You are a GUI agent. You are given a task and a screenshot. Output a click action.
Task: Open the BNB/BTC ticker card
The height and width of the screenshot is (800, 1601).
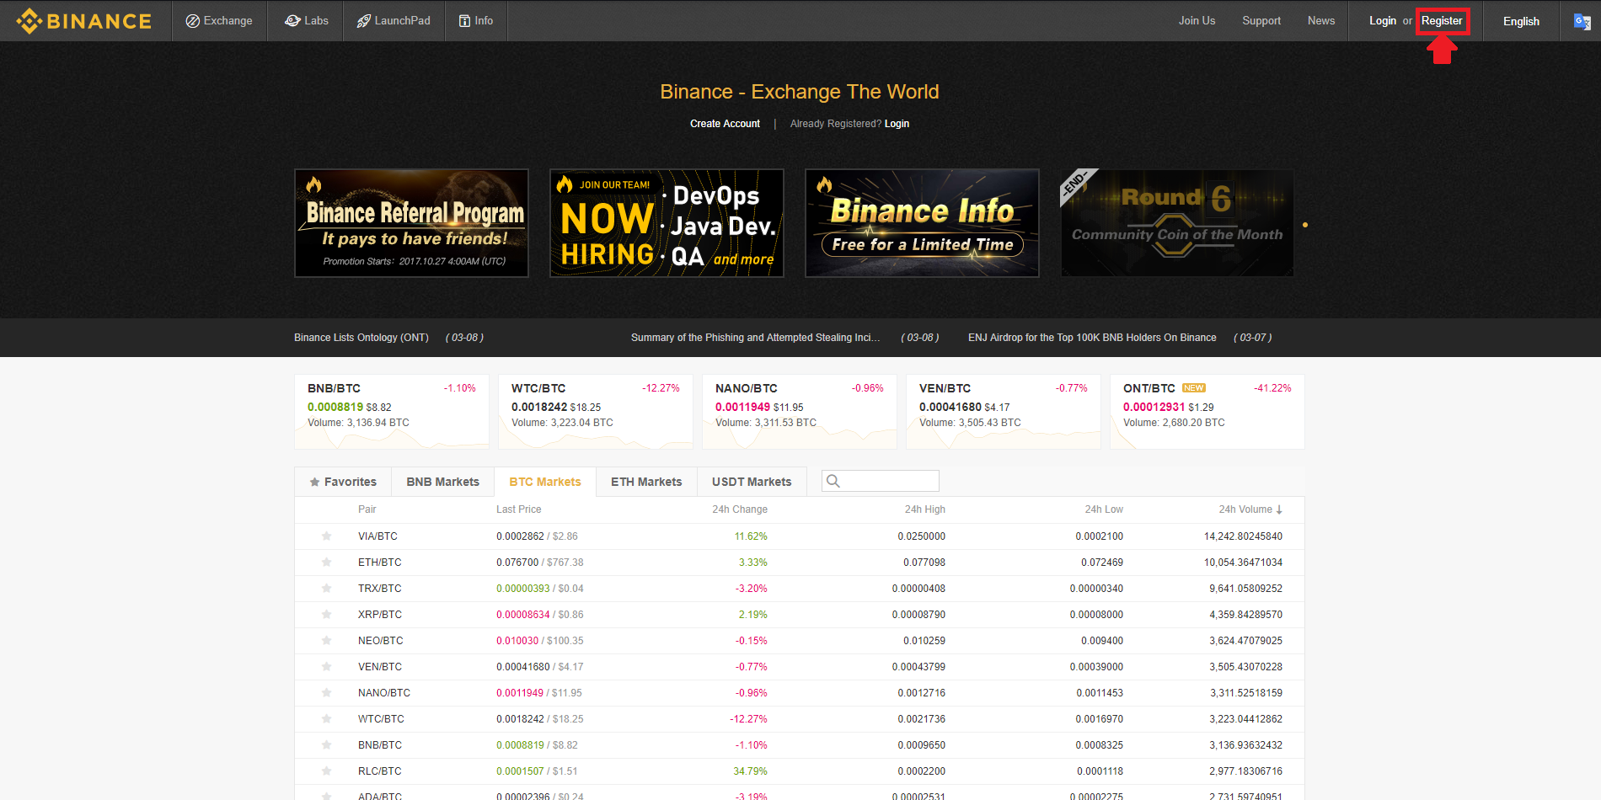[x=392, y=412]
